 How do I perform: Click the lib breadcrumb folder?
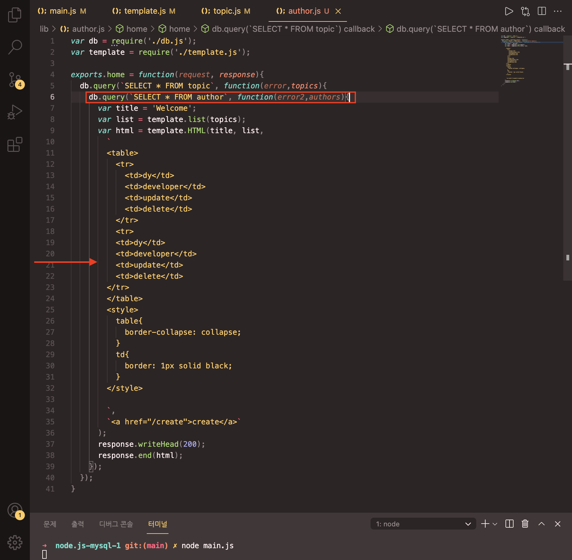(x=44, y=29)
